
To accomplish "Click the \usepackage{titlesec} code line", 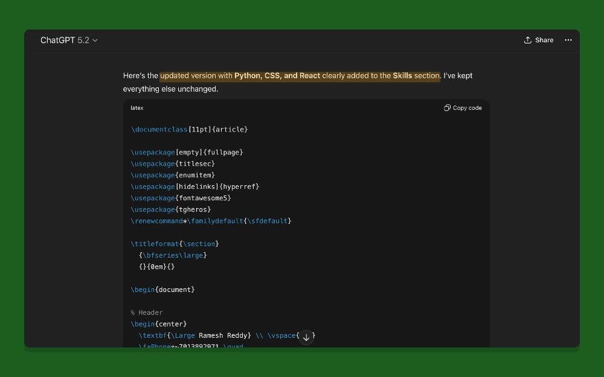I will (173, 163).
